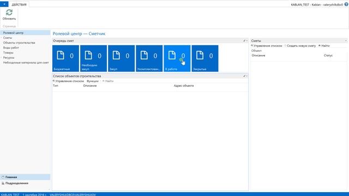Sort by Адрес объекта column header
The width and height of the screenshot is (349, 196).
point(184,86)
